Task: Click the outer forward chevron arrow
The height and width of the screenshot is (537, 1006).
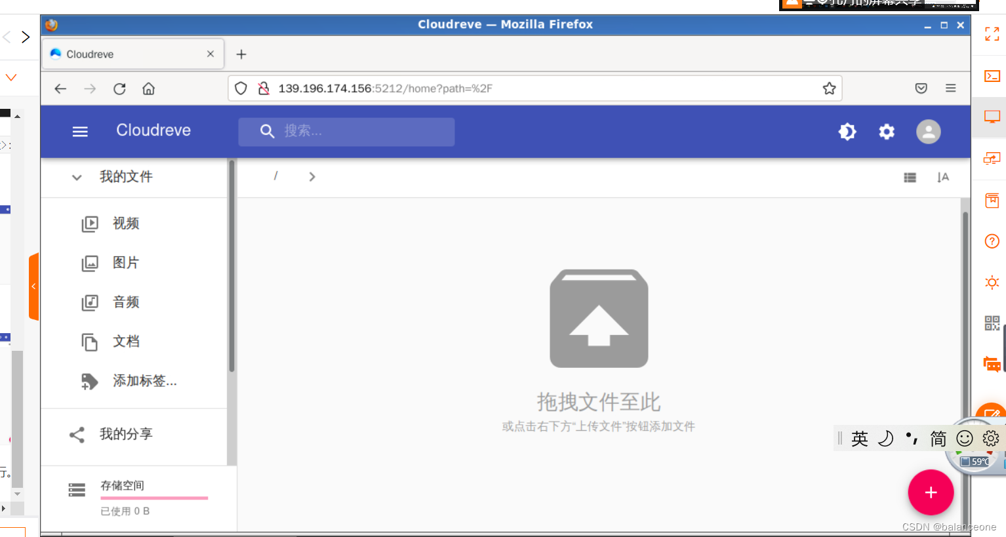Action: 26,37
